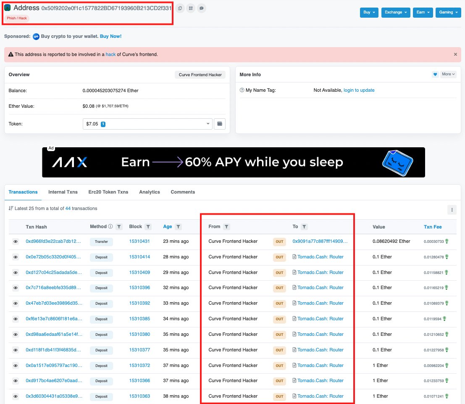Filter by Age column funnel icon
The width and height of the screenshot is (465, 404).
pyautogui.click(x=178, y=227)
